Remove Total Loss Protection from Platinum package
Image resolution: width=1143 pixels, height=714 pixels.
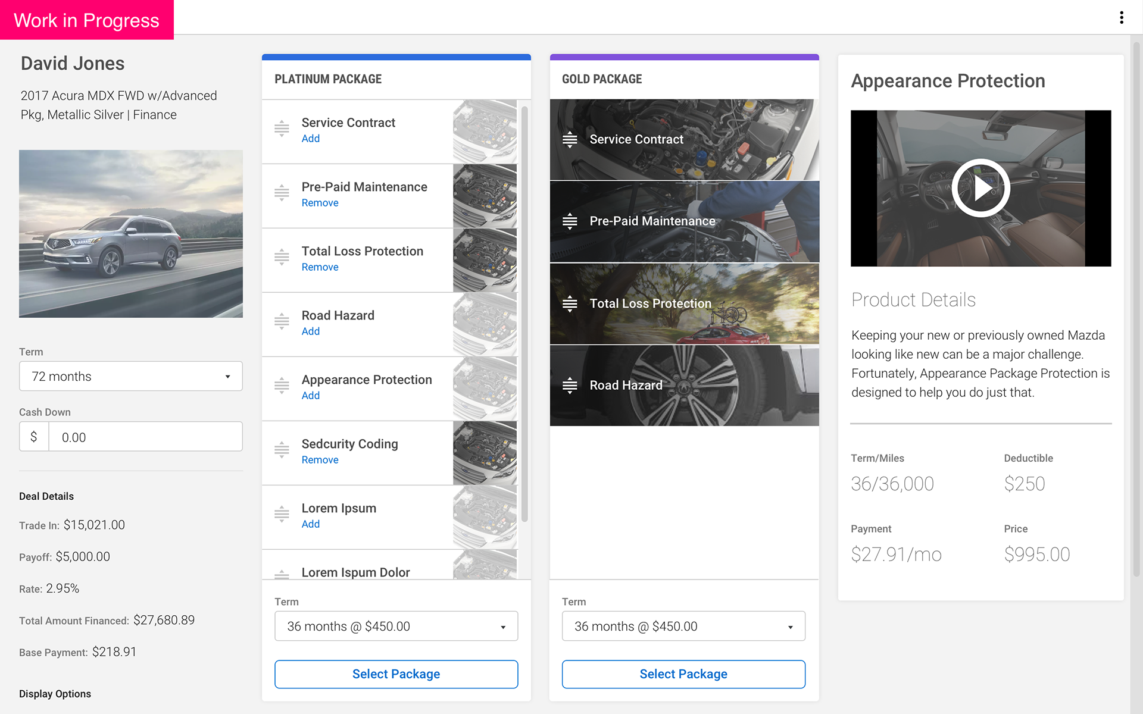coord(320,267)
